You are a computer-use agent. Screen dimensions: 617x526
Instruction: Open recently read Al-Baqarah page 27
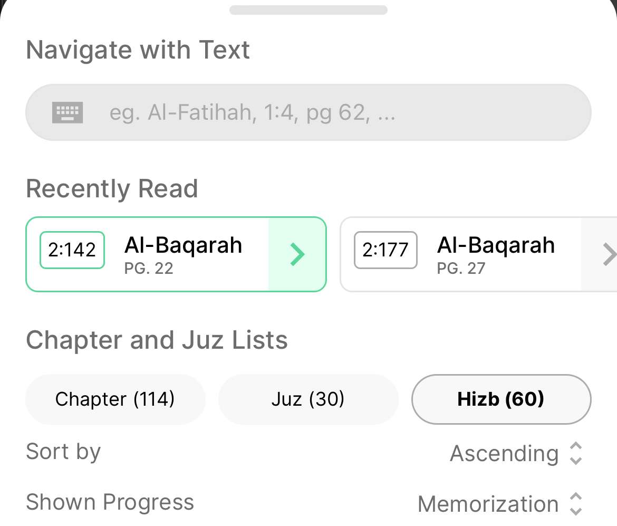coord(496,254)
